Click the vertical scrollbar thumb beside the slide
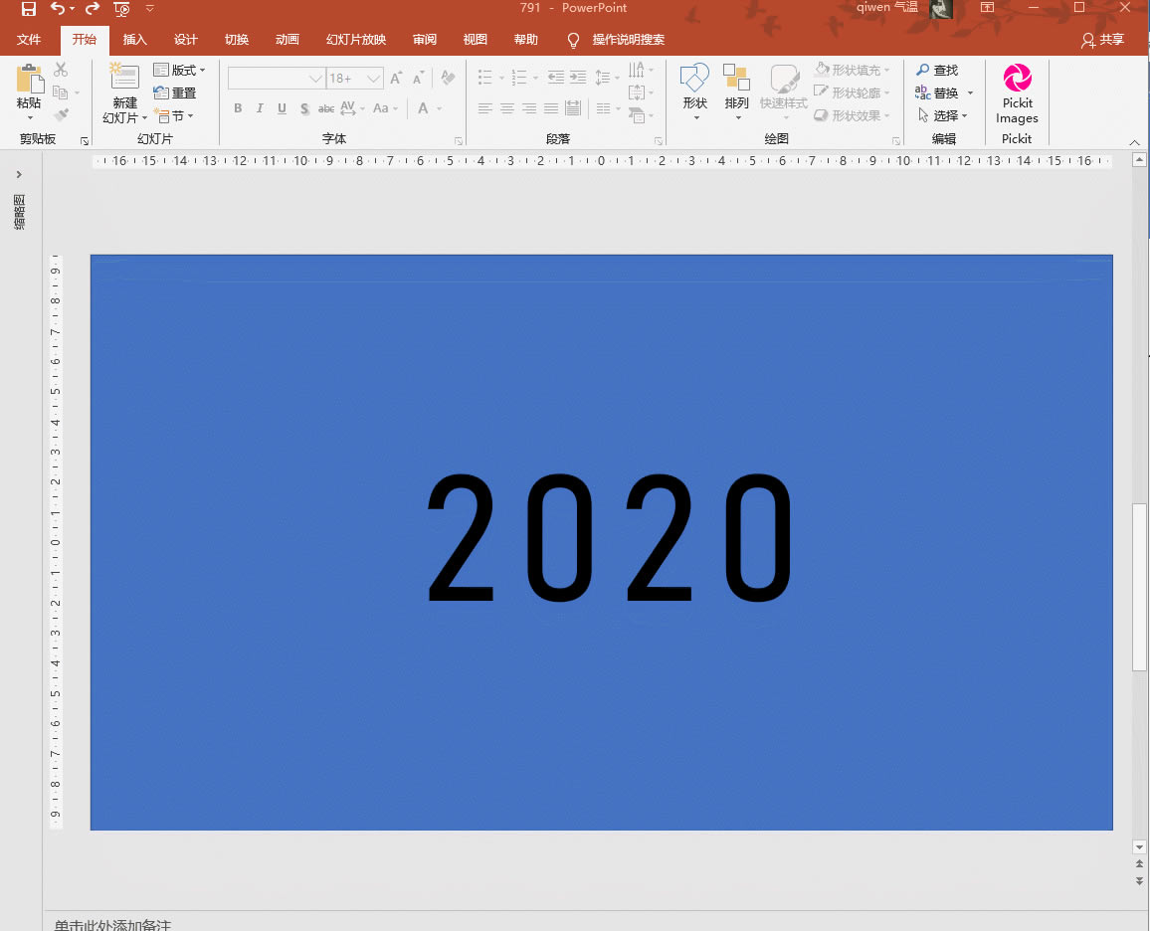 [1139, 587]
